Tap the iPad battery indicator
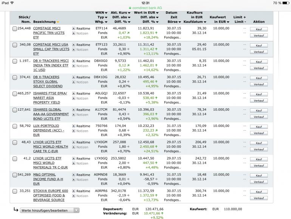The width and height of the screenshot is (291, 219). coord(286,3)
